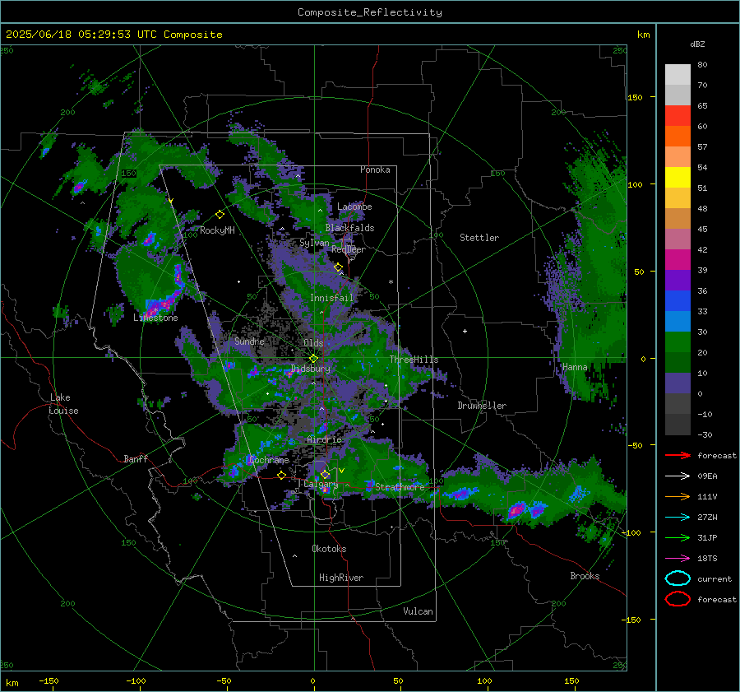Click the Vulcan city label
This screenshot has height=692, width=740.
(x=418, y=611)
